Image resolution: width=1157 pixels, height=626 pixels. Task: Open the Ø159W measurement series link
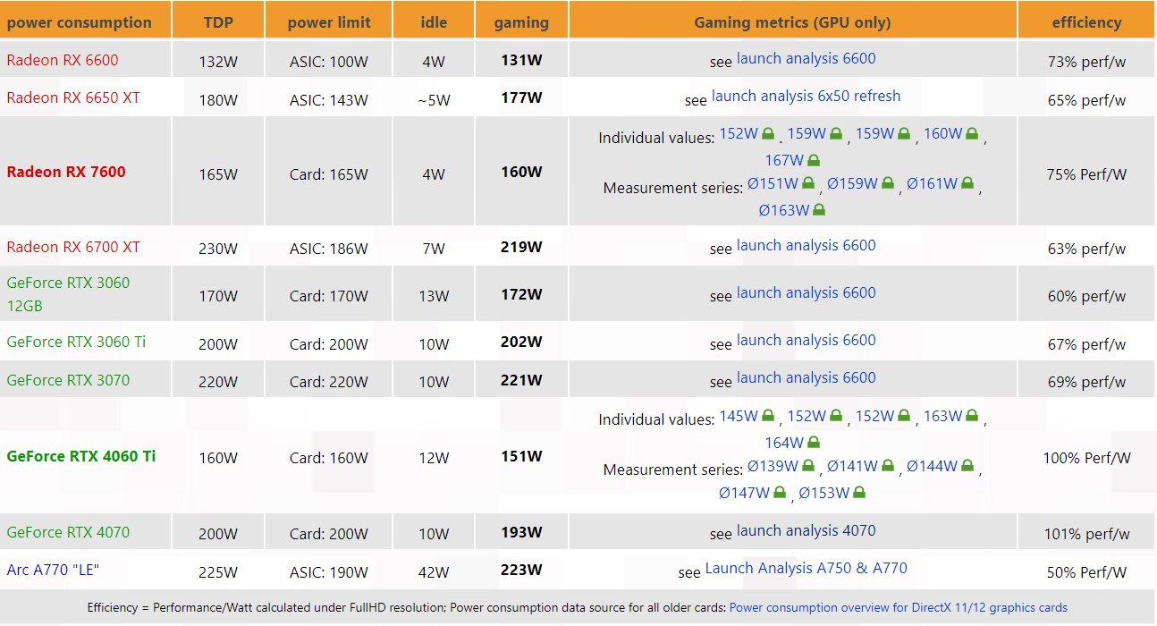(x=852, y=184)
